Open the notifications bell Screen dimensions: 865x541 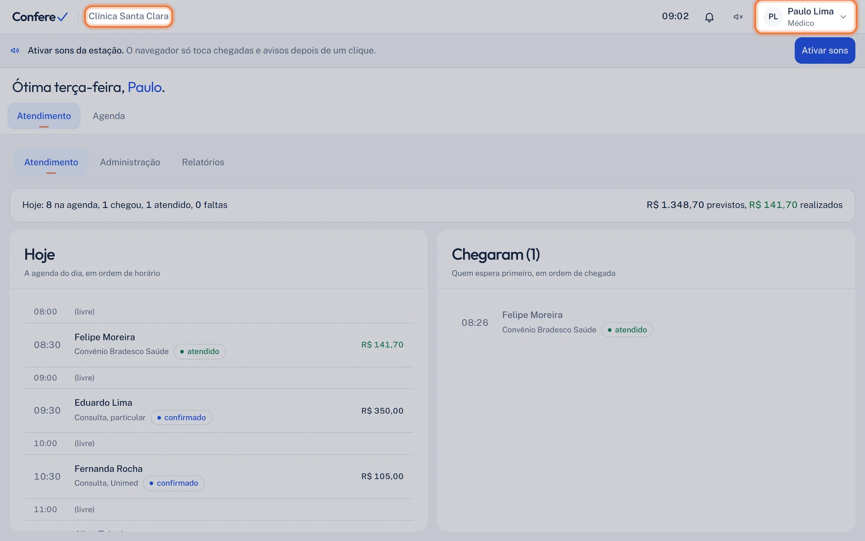(x=709, y=17)
